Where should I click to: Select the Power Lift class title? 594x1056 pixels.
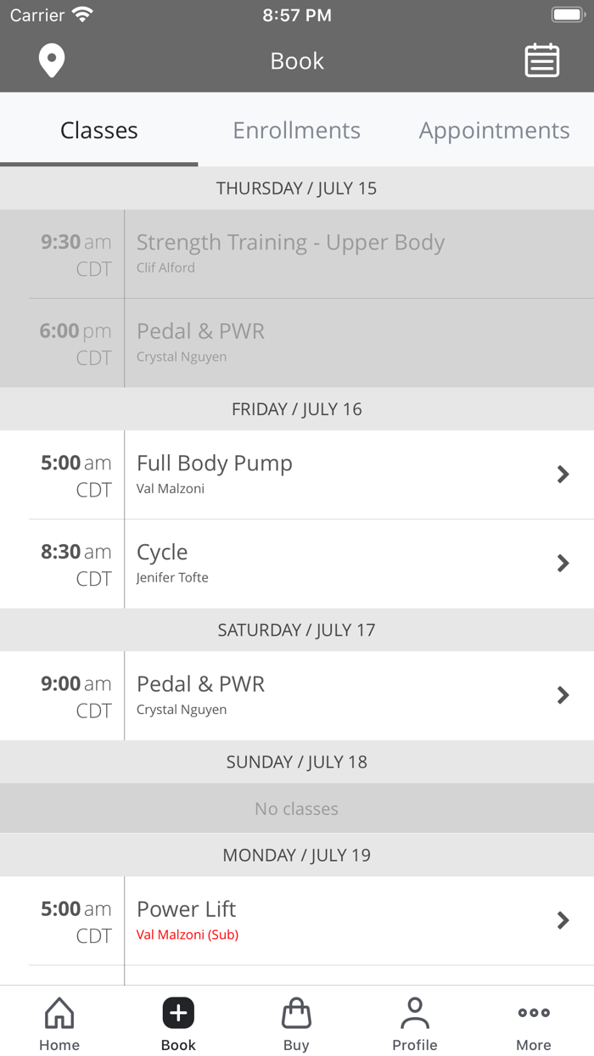pos(187,909)
